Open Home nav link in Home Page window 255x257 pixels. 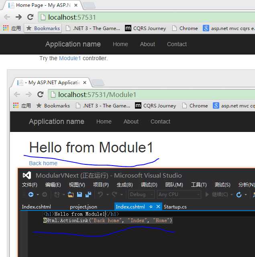coord(120,44)
